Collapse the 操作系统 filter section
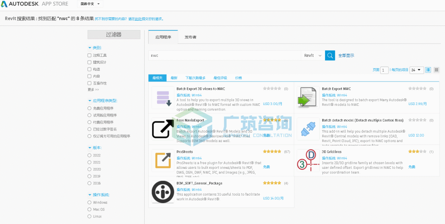 (x=99, y=195)
